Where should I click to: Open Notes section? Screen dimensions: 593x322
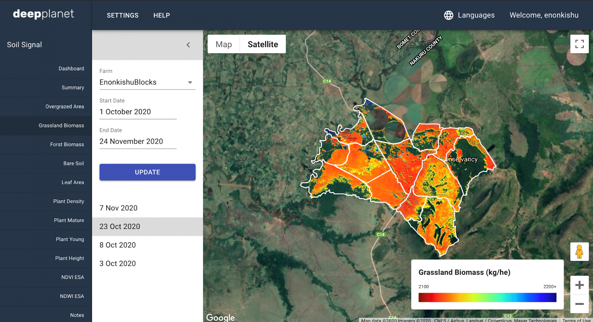click(46, 315)
